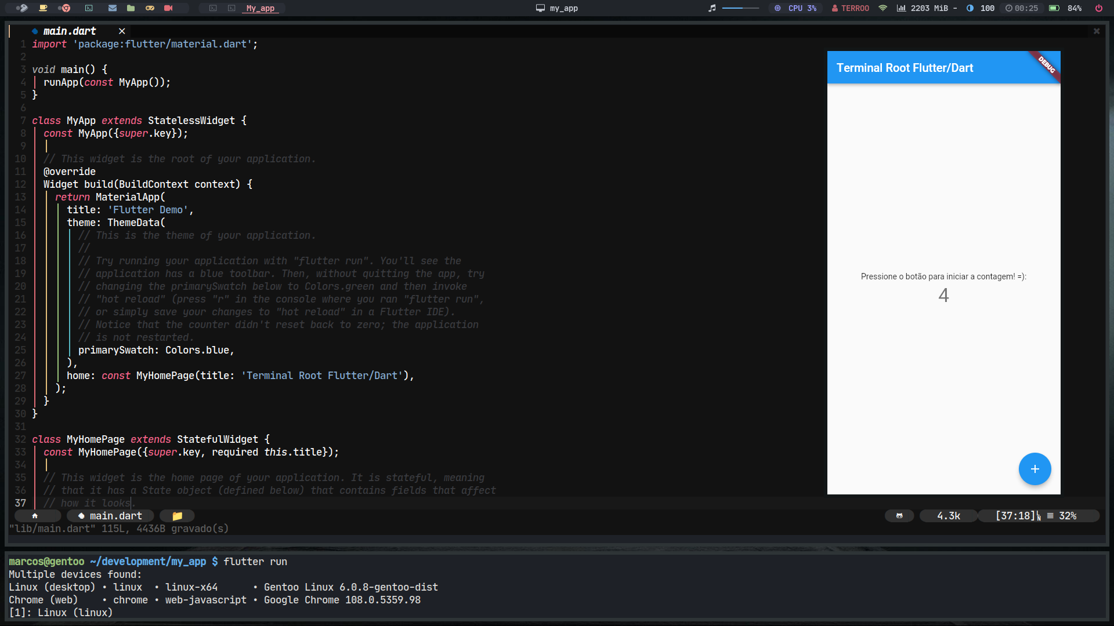Click the Gentoo logo icon
Screen dimensions: 1114x626
pyautogui.click(x=23, y=8)
